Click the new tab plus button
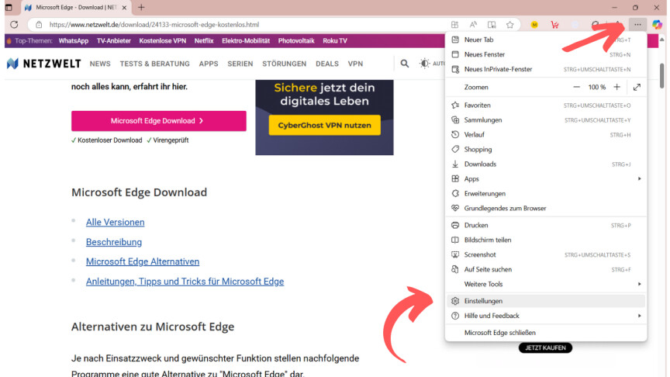The height and width of the screenshot is (377, 670). (x=140, y=7)
